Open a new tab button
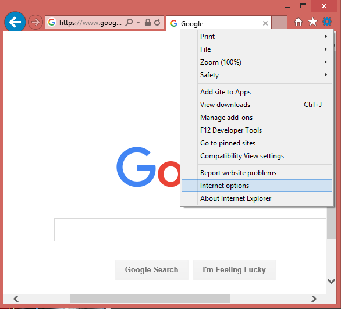 pyautogui.click(x=279, y=22)
